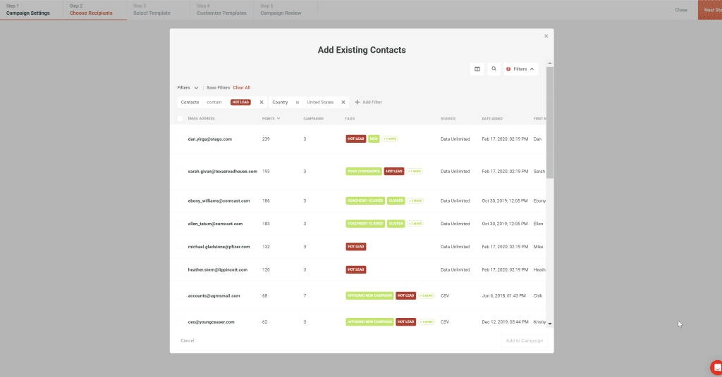Expand '+1 more' tags for ceo@youngceaser.com row
The image size is (722, 377).
[x=427, y=322]
